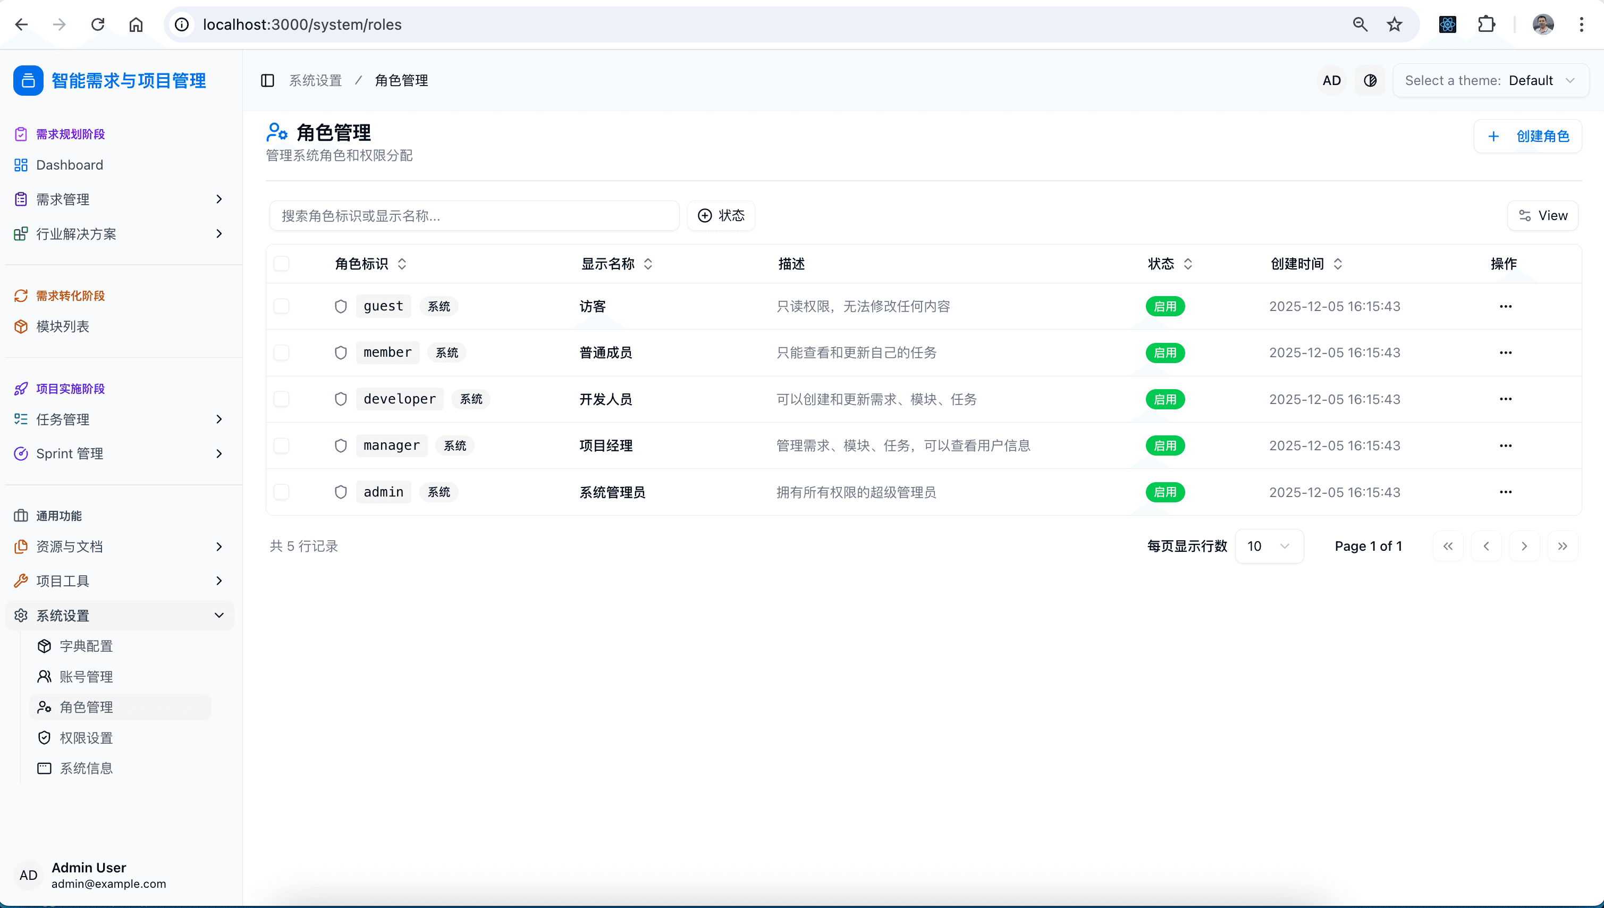Click the 模块列表 box icon
The image size is (1604, 908).
(21, 326)
